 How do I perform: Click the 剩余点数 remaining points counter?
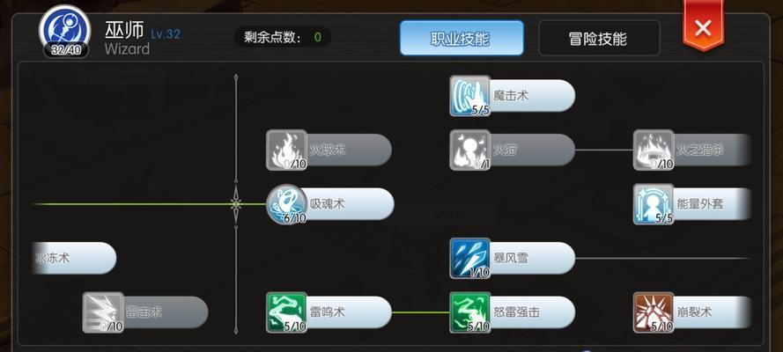[x=283, y=37]
